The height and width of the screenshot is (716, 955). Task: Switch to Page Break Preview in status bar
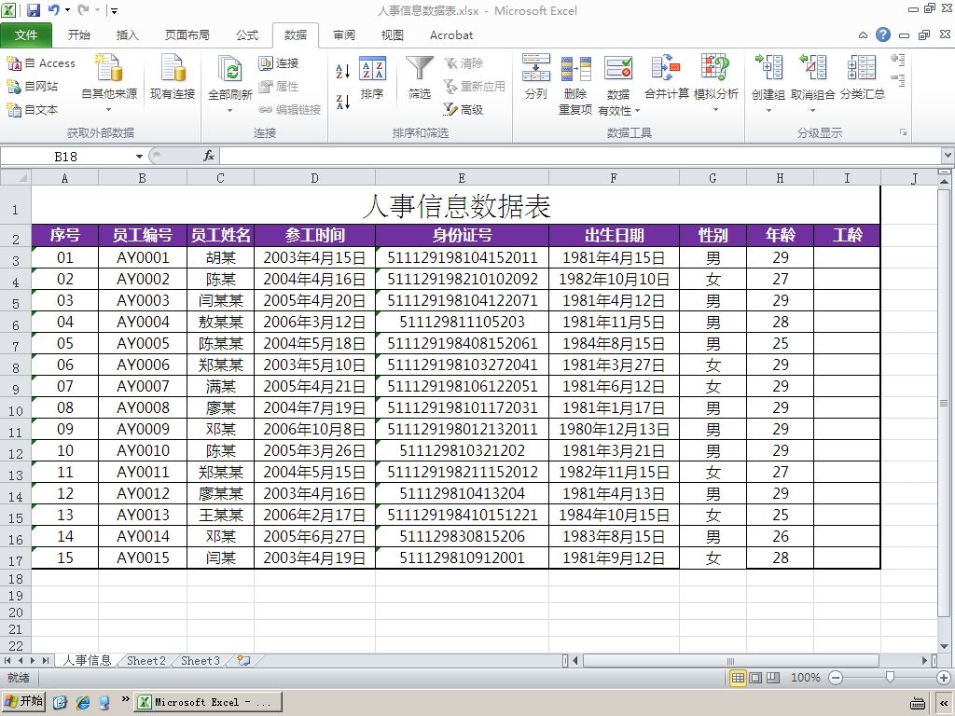(x=773, y=678)
